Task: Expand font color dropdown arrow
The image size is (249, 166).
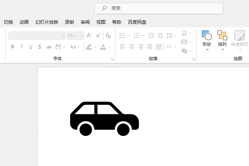Action: coord(109,47)
